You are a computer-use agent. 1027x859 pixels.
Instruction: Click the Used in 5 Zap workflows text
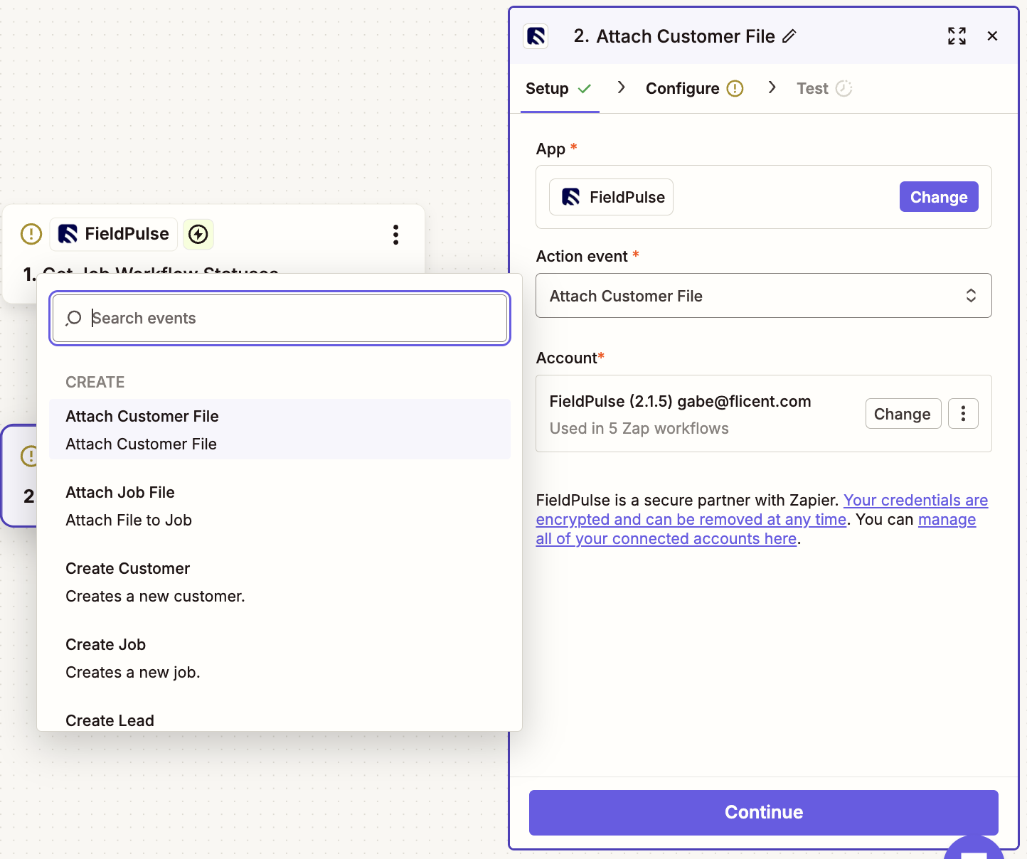coord(639,428)
